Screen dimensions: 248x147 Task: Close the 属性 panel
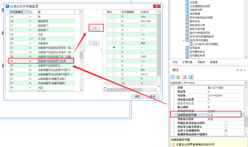[x=245, y=70]
